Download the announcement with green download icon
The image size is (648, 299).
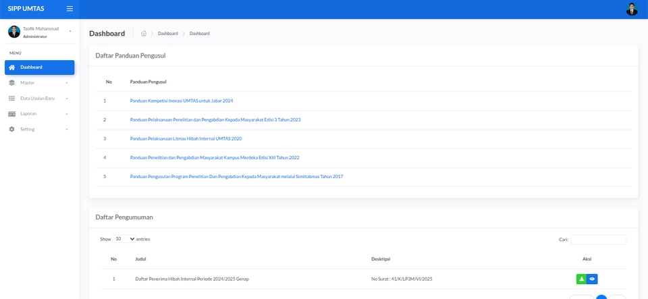[x=581, y=279]
